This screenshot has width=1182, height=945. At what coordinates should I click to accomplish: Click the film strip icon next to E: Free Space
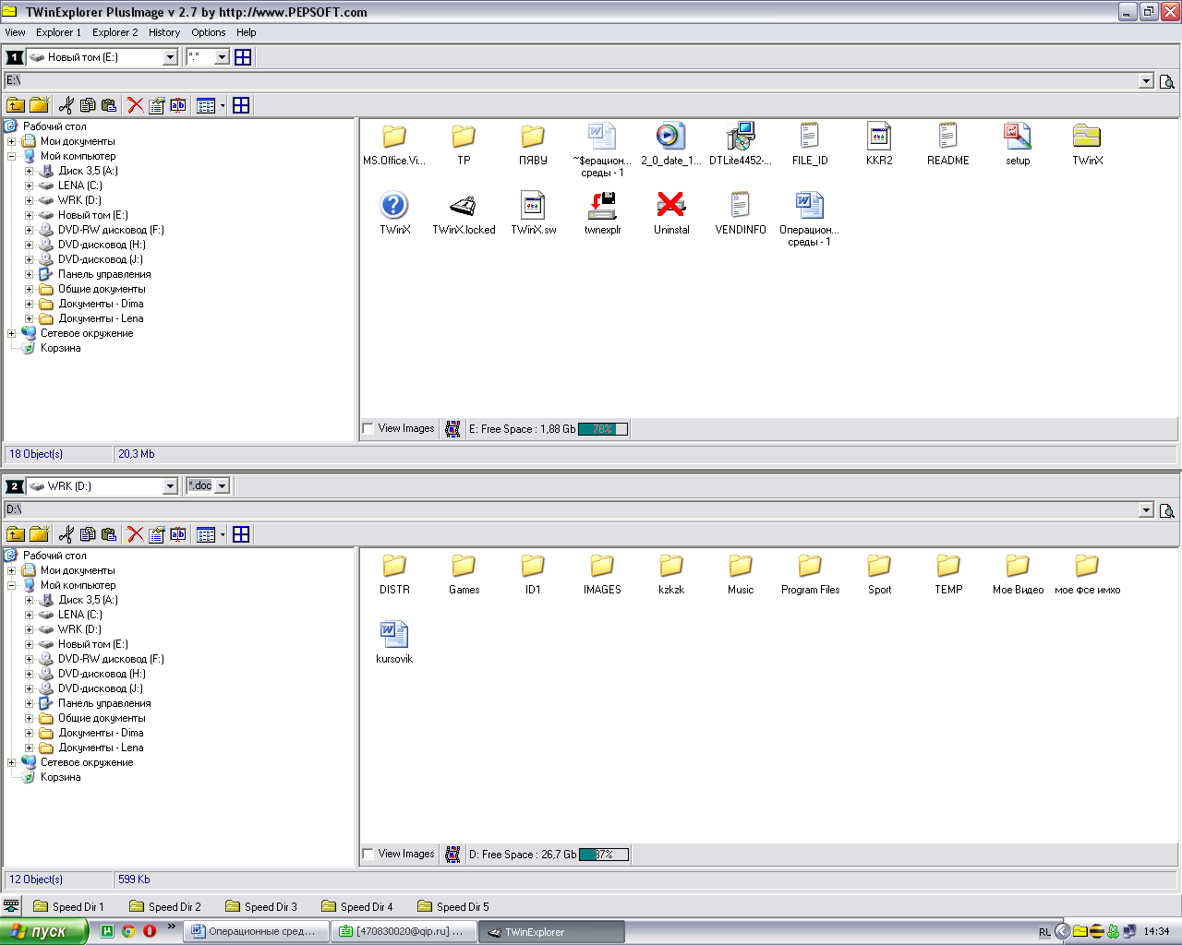pos(452,429)
